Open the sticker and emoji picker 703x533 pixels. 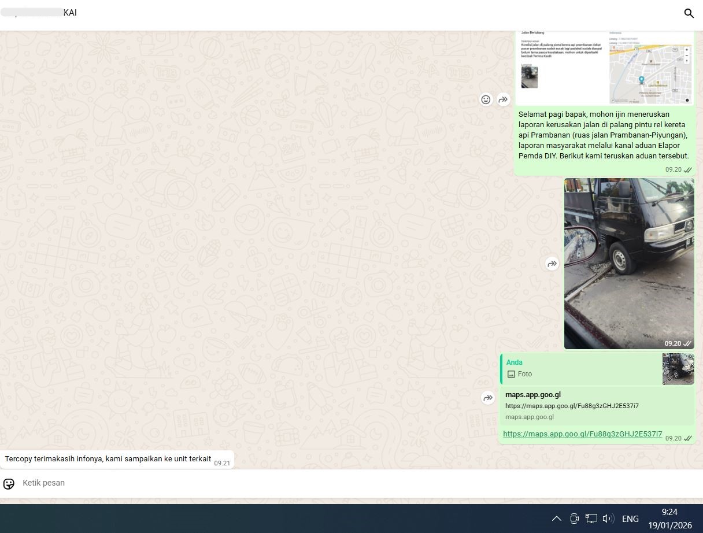tap(9, 483)
